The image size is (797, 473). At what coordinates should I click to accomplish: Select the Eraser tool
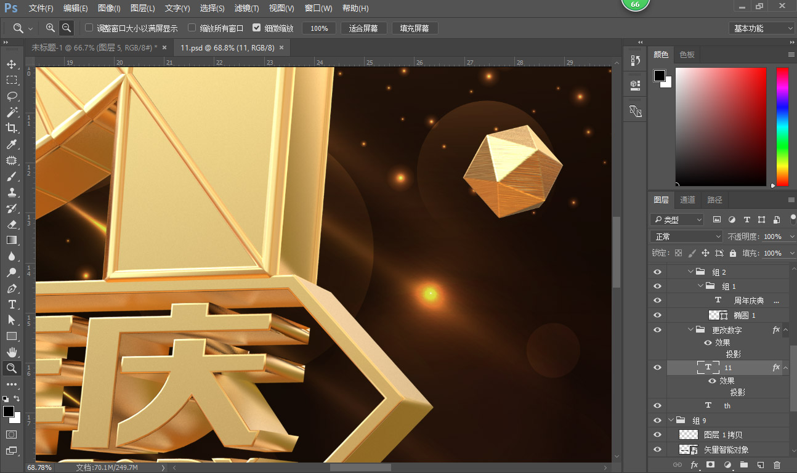(11, 224)
